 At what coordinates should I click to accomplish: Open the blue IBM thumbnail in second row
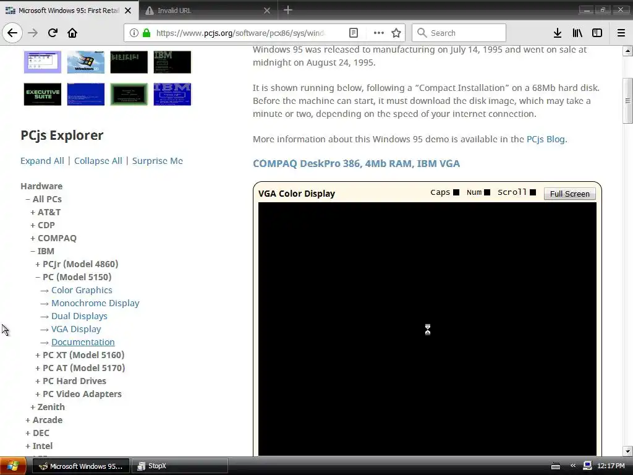coord(172,94)
